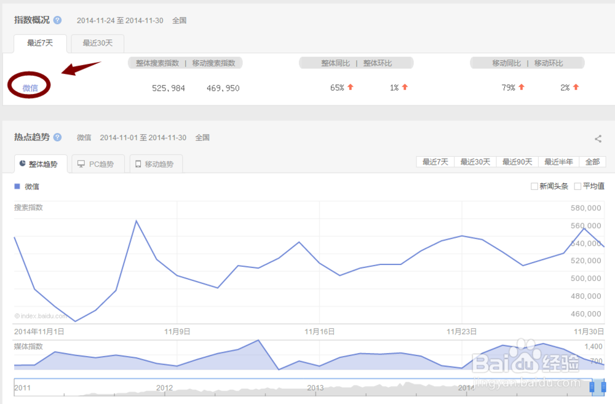This screenshot has width=615, height=404.
Task: Click date range 2014-11-01 至 2014-11-30
Action: click(143, 138)
